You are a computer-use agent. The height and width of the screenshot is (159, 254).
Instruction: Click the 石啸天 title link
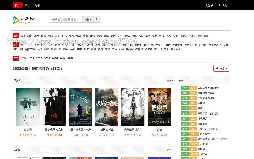tap(28, 130)
